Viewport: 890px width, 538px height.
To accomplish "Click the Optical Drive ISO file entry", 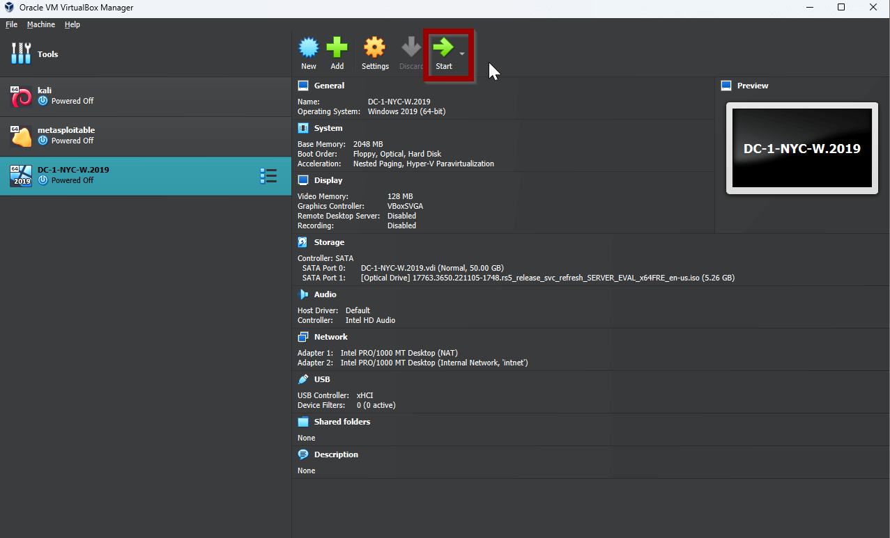I will tap(548, 278).
